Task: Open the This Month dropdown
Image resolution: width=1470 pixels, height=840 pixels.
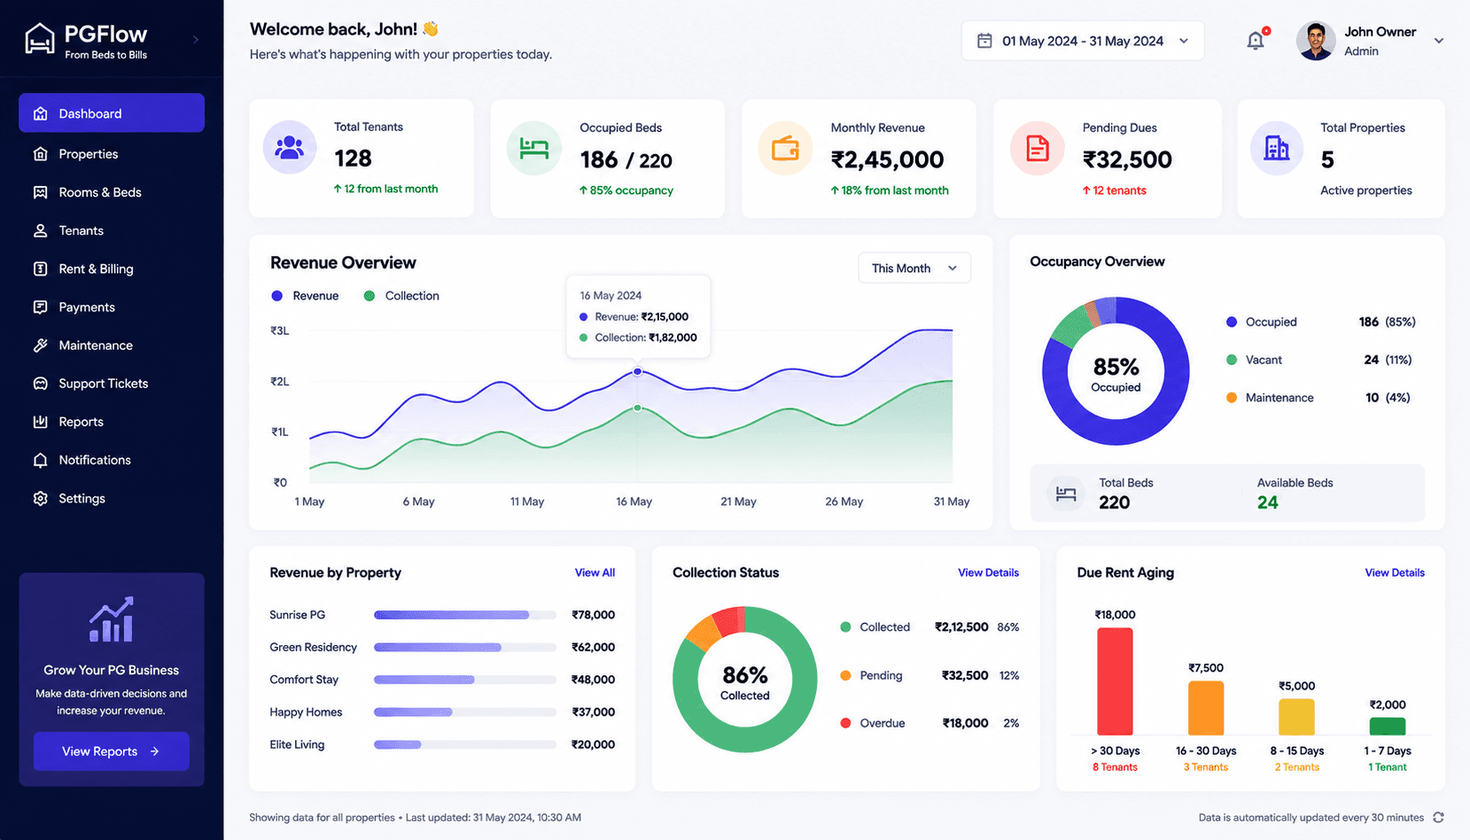Action: pyautogui.click(x=914, y=268)
